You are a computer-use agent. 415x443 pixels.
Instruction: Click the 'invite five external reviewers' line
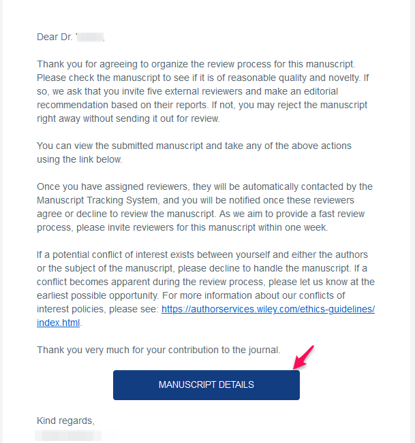tap(187, 92)
